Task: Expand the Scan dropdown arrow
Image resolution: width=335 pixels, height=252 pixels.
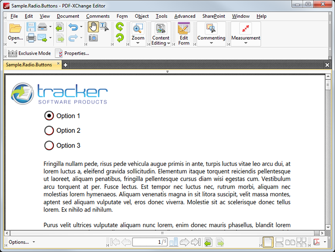Action: 50,27
